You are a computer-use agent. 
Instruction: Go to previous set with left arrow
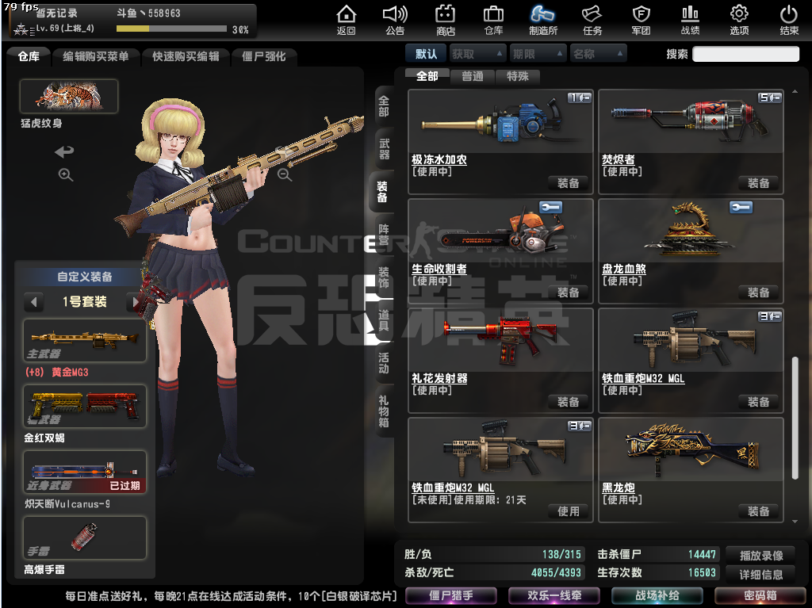pos(33,301)
